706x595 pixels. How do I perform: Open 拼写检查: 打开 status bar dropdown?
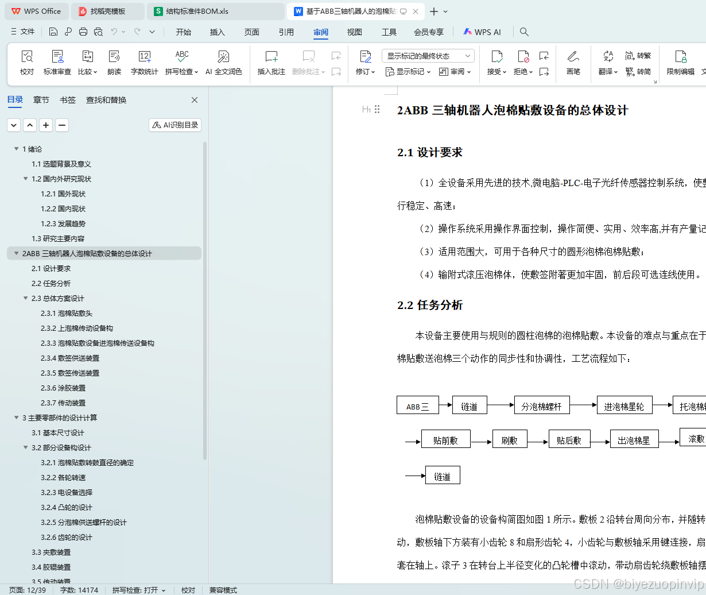pos(139,590)
